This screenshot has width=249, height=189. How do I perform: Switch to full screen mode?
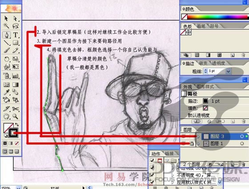tap(17, 151)
